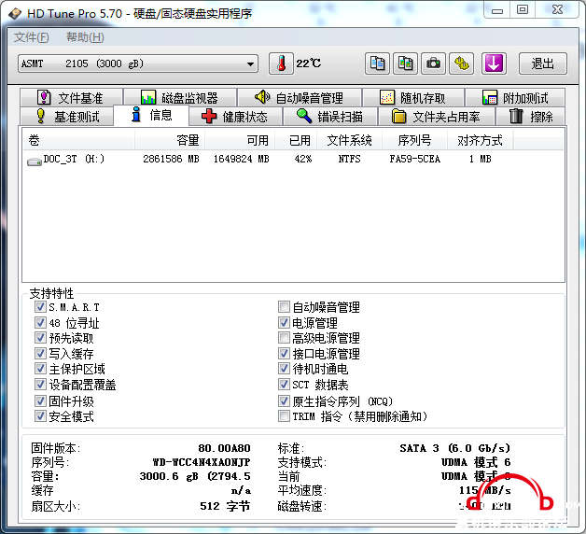Open the 擦除 tab
This screenshot has width=586, height=534.
[530, 117]
